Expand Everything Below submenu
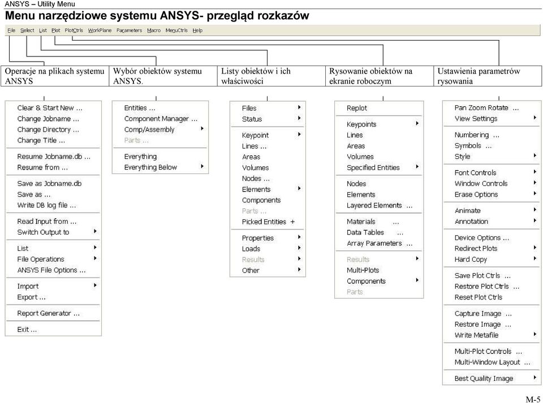Viewport: 543px width, 403px height. pyautogui.click(x=160, y=167)
